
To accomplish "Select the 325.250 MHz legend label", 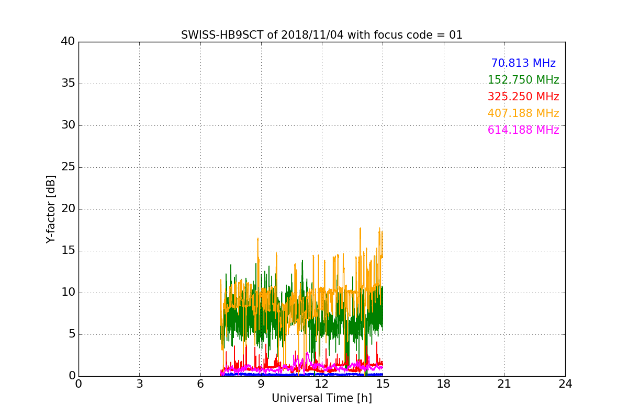I will (523, 97).
